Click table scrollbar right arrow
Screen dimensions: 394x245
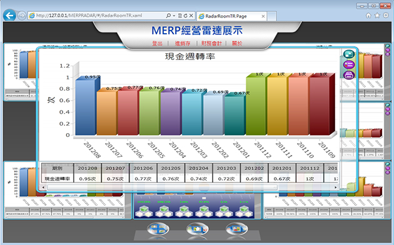tap(335, 187)
